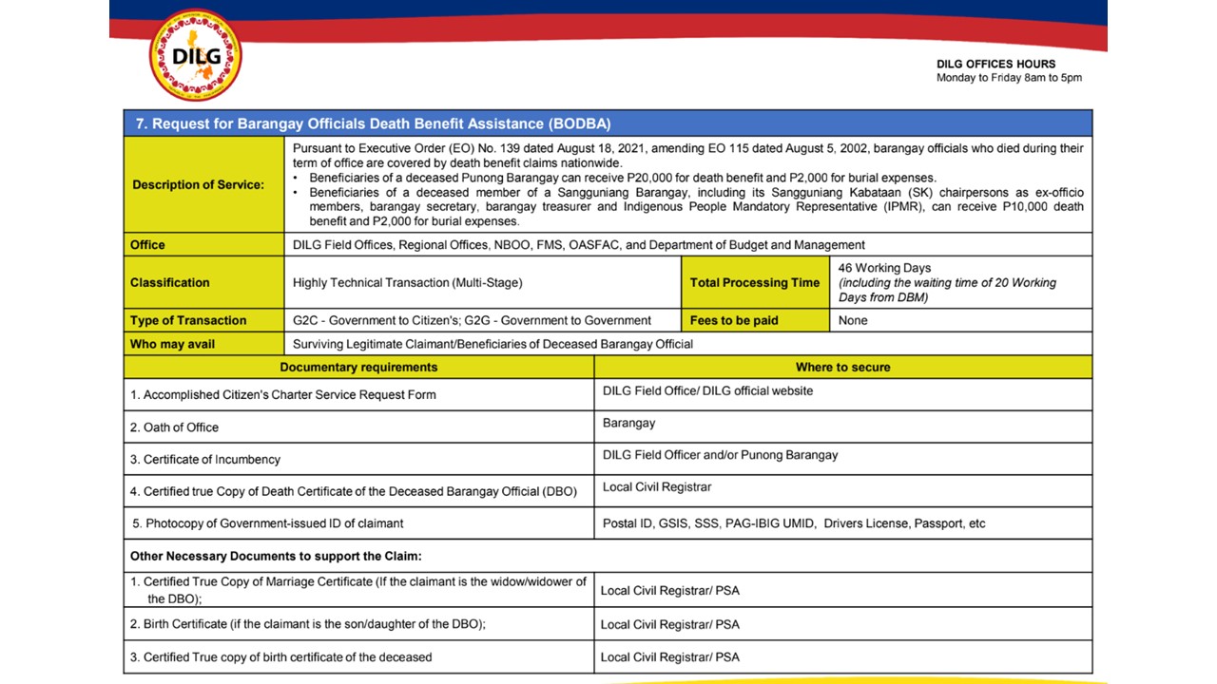Select the Classification label cell
The image size is (1217, 684).
click(x=170, y=282)
